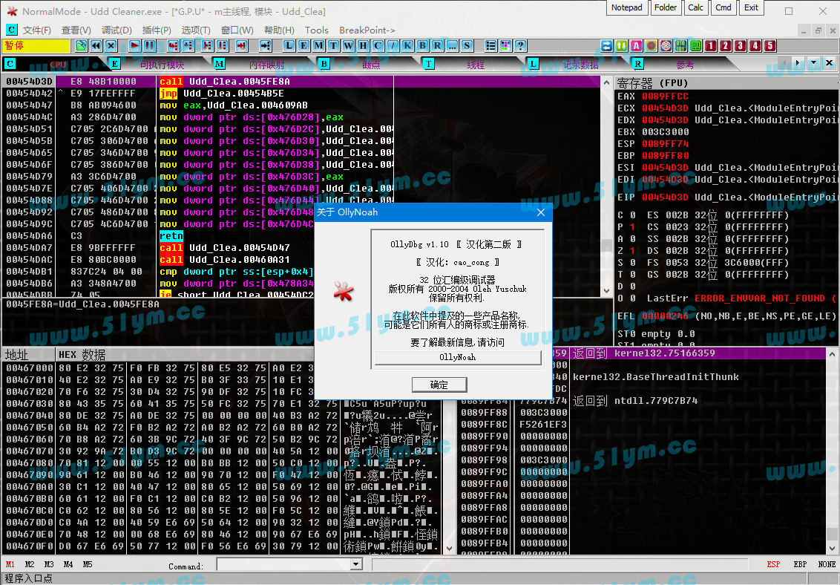Open the 插件(P) menu
This screenshot has height=585, width=840.
coord(157,30)
